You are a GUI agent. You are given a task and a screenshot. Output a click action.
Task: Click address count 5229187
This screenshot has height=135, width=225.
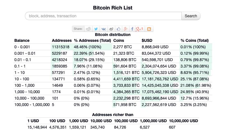tap(59, 53)
